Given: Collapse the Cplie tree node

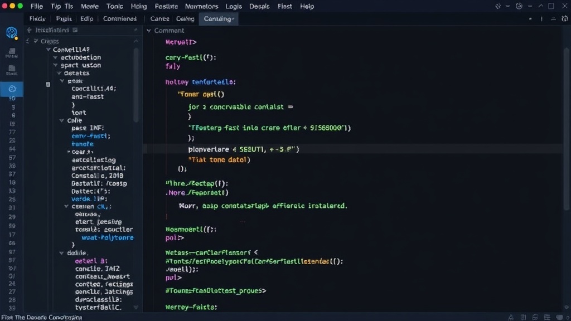Looking at the screenshot, I should click(61, 120).
